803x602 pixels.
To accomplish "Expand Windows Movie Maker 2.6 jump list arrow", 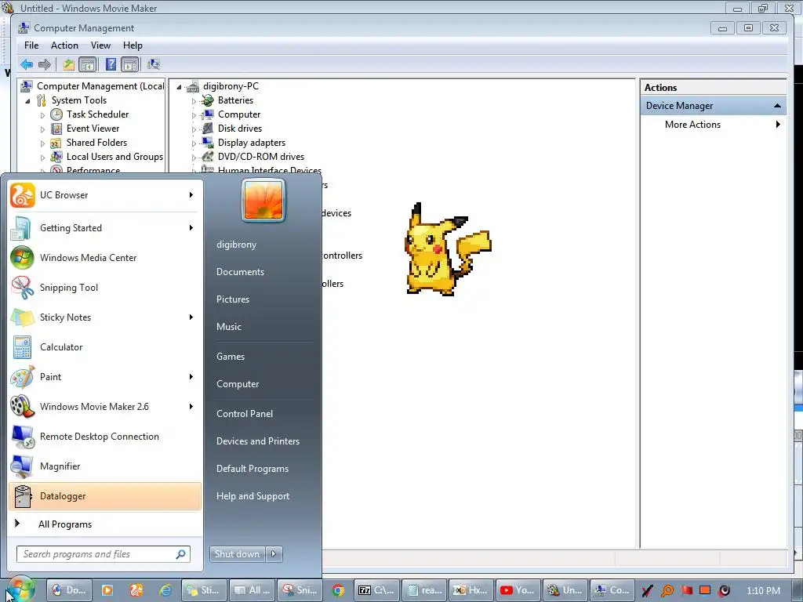I will tap(191, 407).
